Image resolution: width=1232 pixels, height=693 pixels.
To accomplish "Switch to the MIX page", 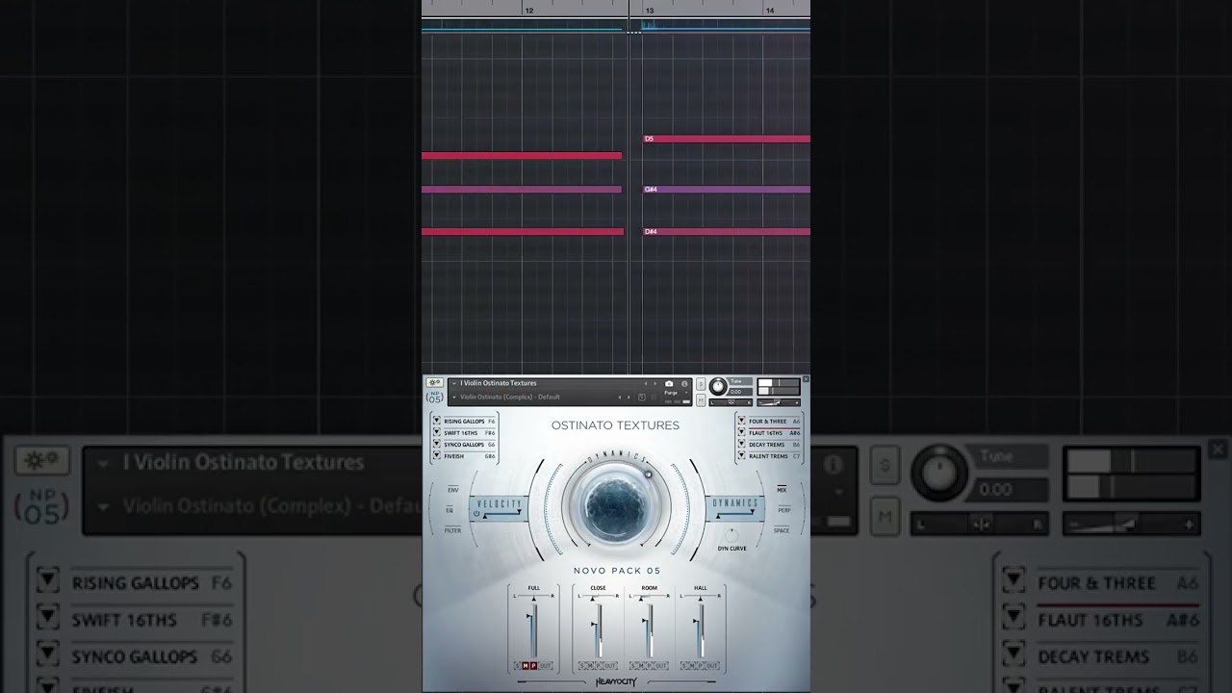I will 782,490.
